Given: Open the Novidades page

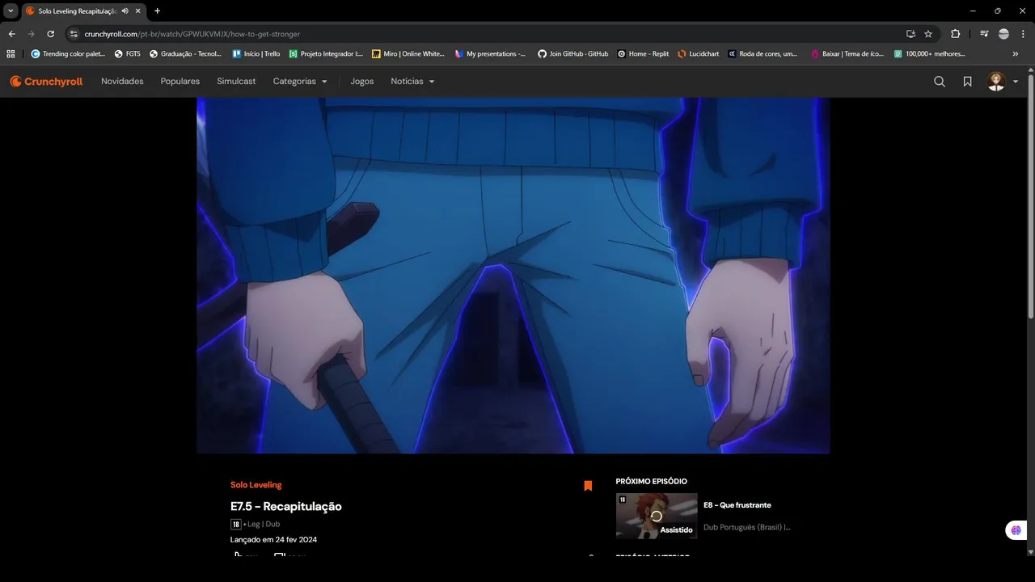Looking at the screenshot, I should click(122, 82).
